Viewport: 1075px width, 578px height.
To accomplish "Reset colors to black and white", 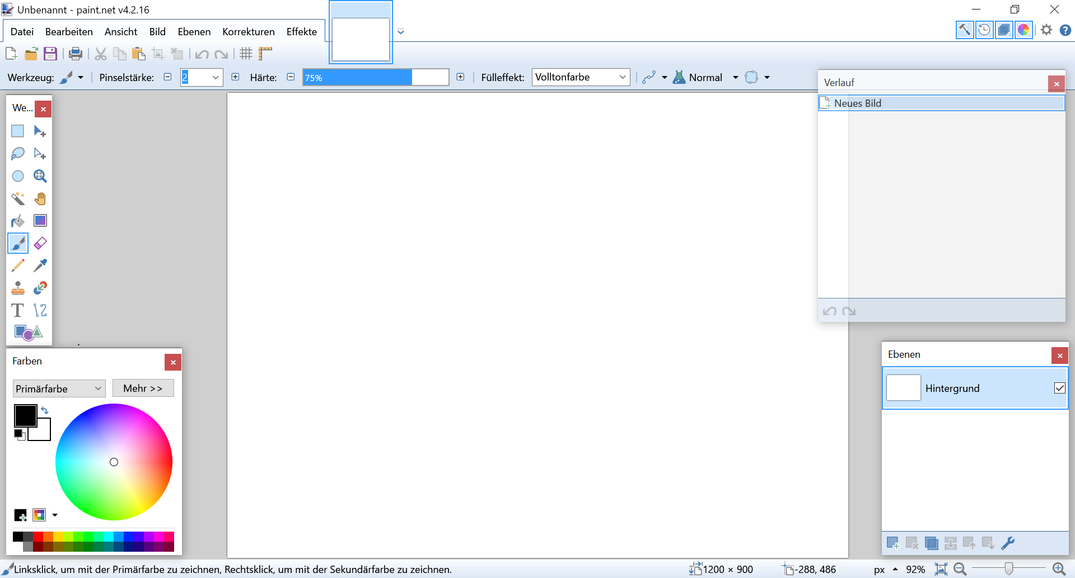I will pyautogui.click(x=20, y=434).
